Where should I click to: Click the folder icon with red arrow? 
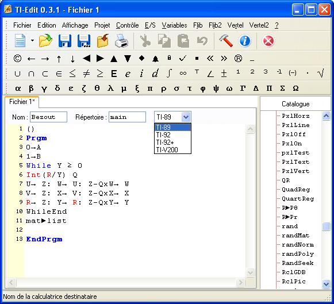click(x=103, y=41)
